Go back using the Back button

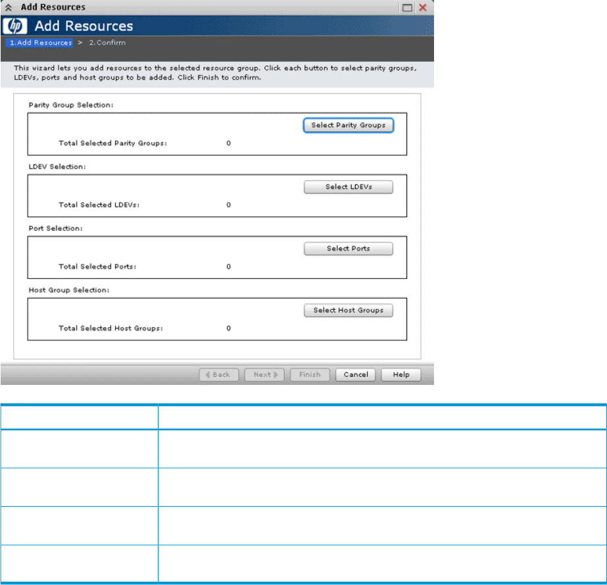coord(219,374)
